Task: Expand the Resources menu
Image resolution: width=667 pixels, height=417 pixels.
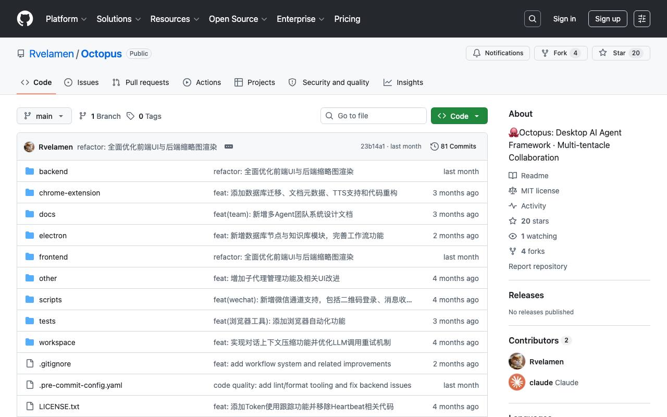Action: (x=175, y=19)
